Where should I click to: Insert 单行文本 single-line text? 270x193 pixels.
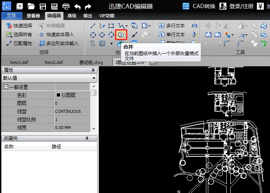click(172, 35)
